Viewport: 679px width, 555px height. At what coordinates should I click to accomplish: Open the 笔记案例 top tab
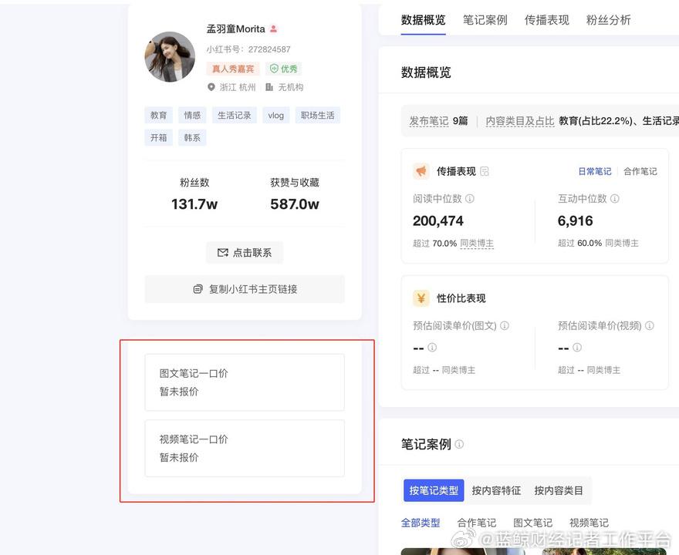[x=485, y=20]
